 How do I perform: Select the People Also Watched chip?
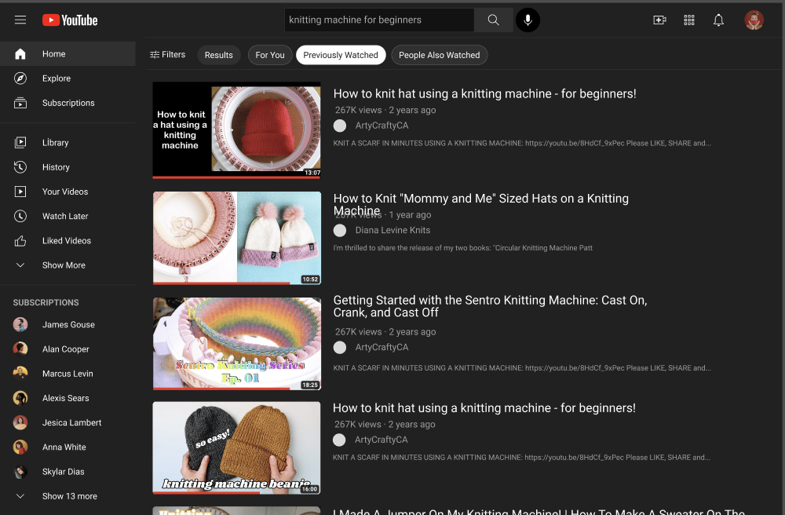point(439,55)
